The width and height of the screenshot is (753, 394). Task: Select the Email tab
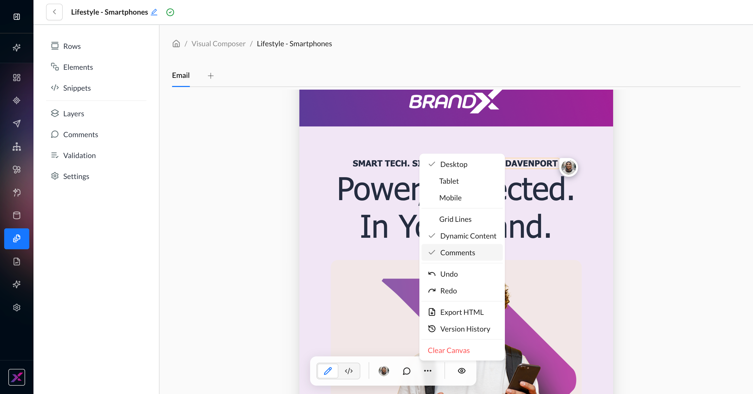pos(181,75)
